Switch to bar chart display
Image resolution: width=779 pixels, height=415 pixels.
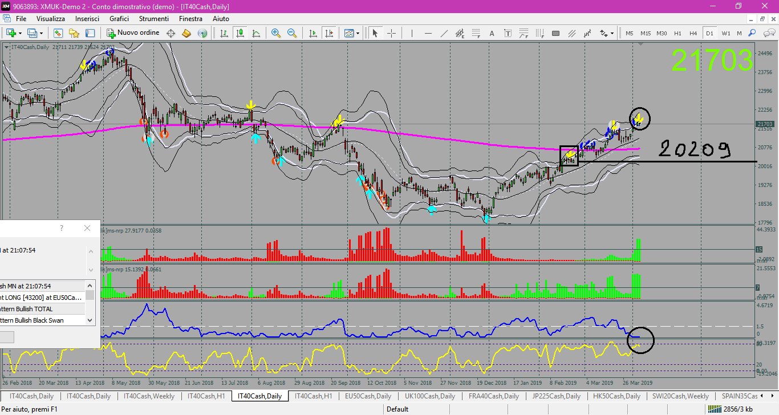(x=225, y=33)
